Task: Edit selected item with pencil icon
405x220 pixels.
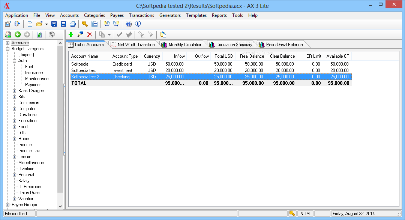Action: tap(80, 34)
